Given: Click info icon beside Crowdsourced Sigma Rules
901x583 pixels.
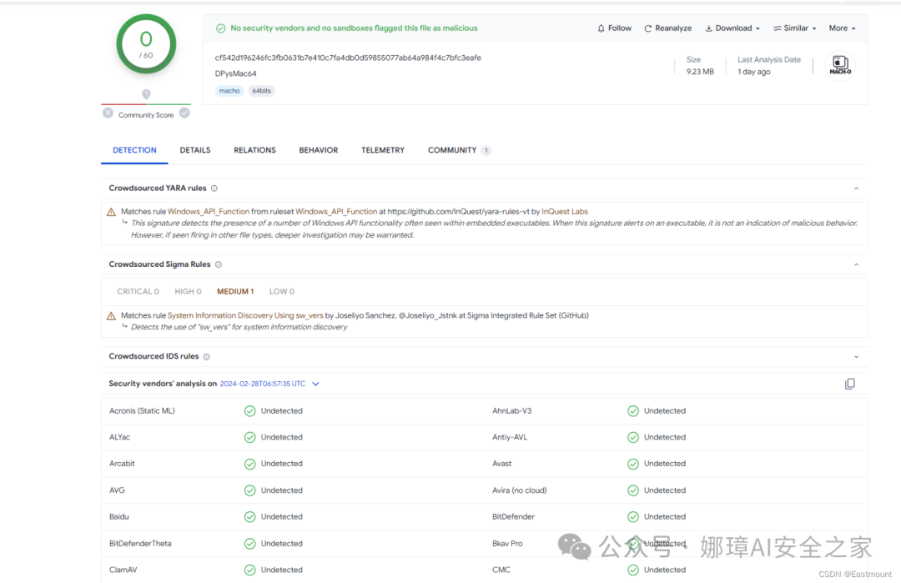Looking at the screenshot, I should [219, 264].
